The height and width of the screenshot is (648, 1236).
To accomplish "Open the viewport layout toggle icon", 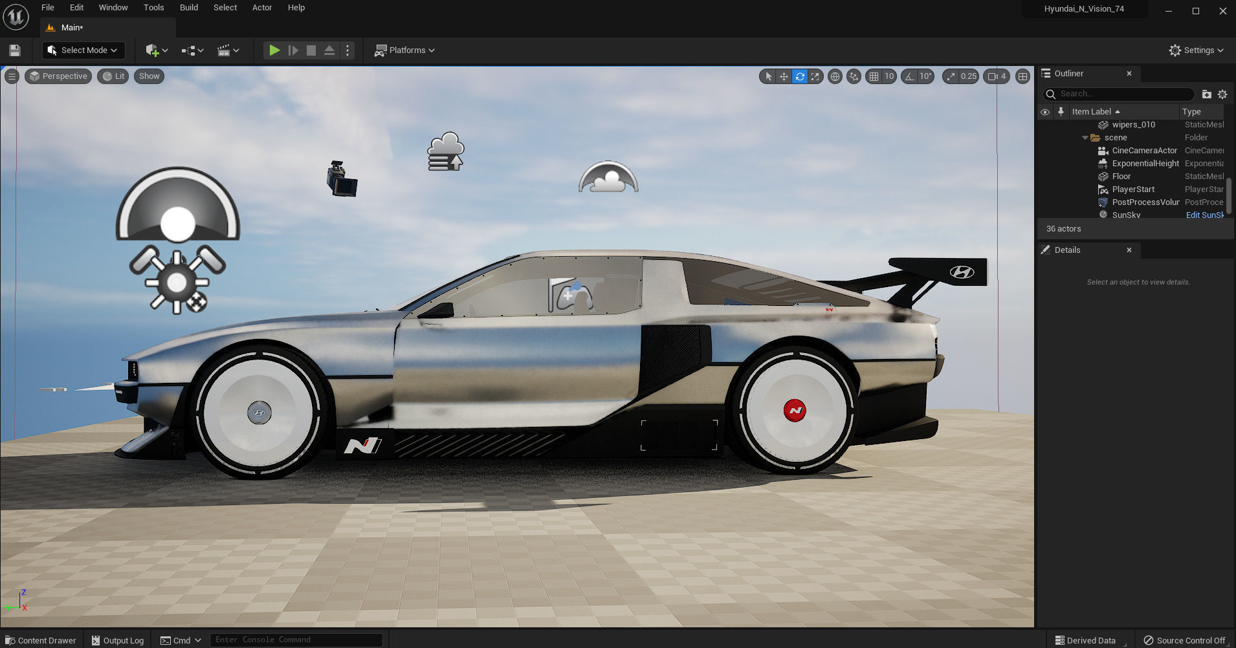I will [1022, 76].
